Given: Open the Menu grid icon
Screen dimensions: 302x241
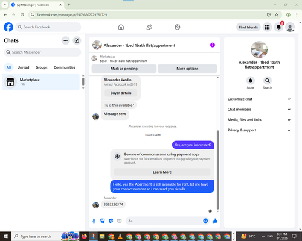Looking at the screenshot, I should 267,27.
